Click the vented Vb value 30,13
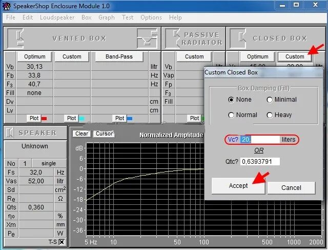This screenshot has height=250, width=328. 34,67
